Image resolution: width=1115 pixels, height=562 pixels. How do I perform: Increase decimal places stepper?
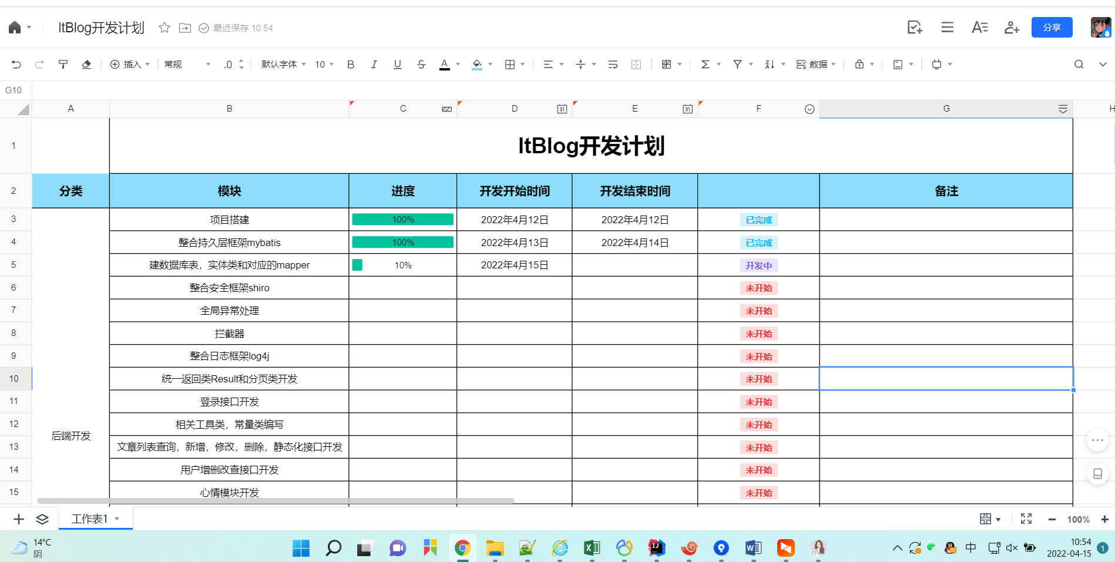coord(241,61)
